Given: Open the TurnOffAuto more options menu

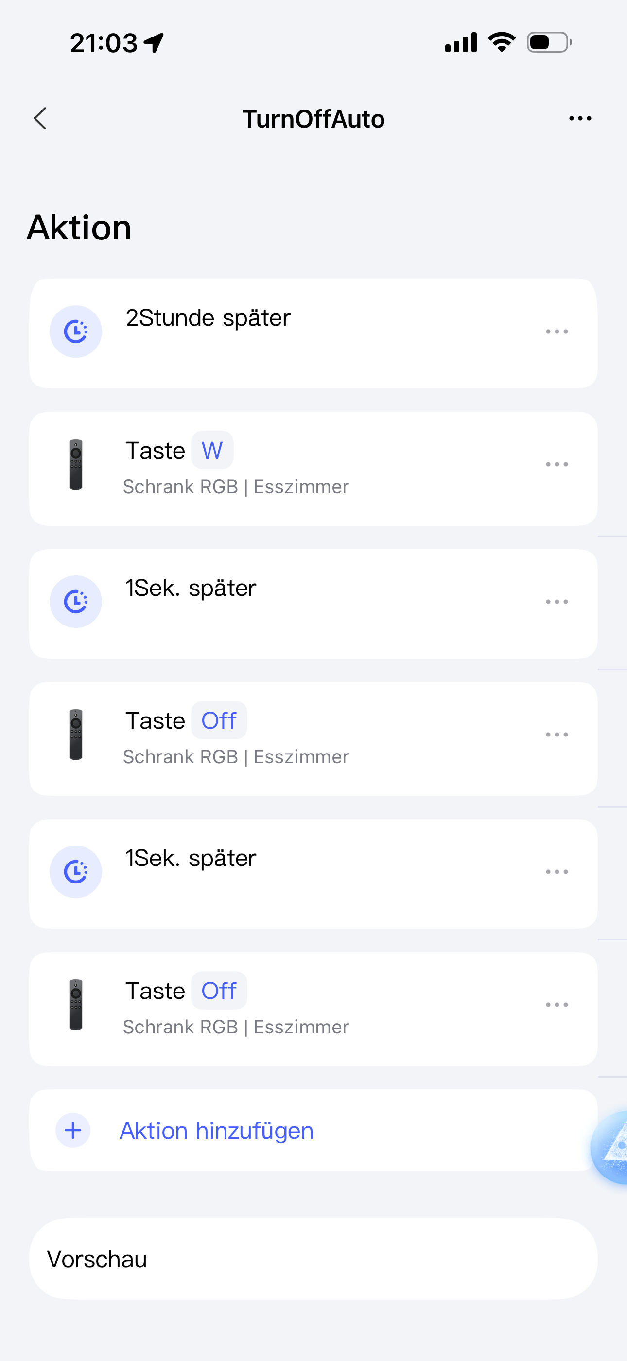Looking at the screenshot, I should [580, 118].
